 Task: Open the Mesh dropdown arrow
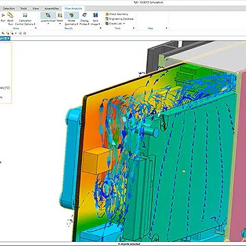[60, 24]
